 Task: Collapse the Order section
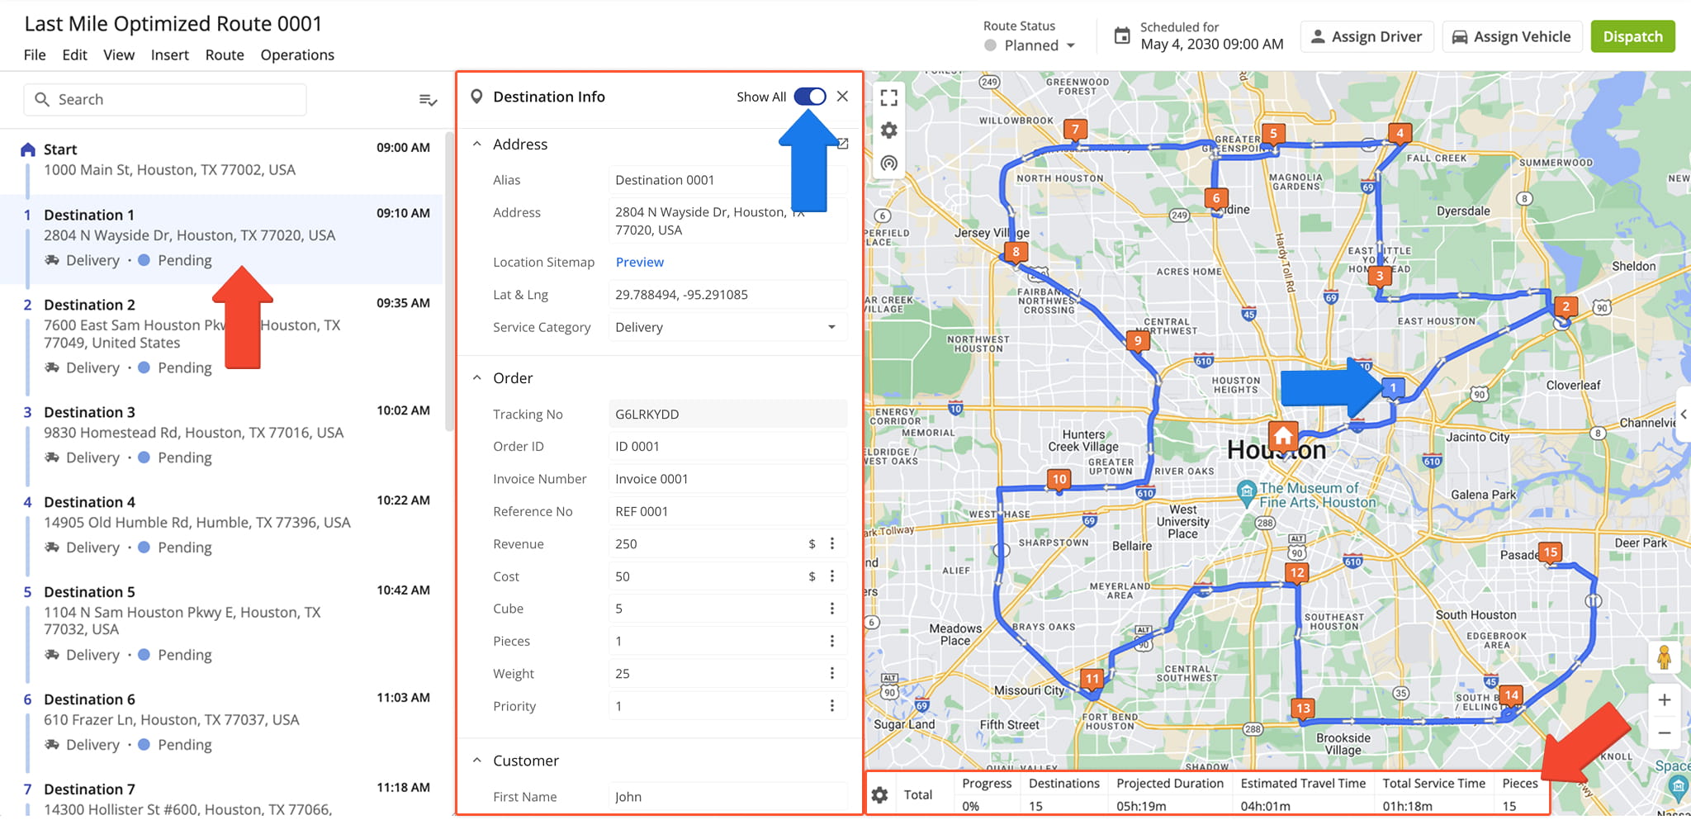click(x=477, y=378)
